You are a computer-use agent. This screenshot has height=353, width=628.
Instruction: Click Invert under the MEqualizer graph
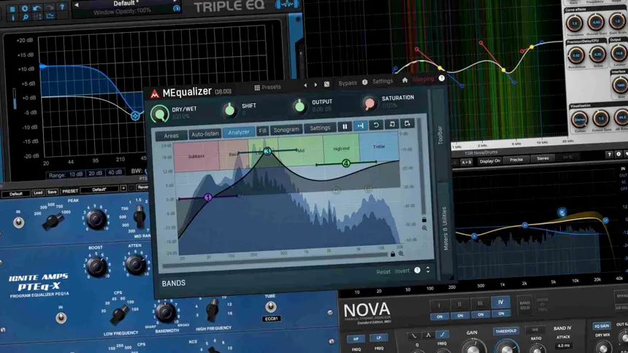click(x=402, y=271)
